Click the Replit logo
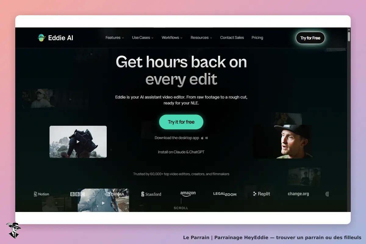This screenshot has height=244, width=366. tap(262, 194)
